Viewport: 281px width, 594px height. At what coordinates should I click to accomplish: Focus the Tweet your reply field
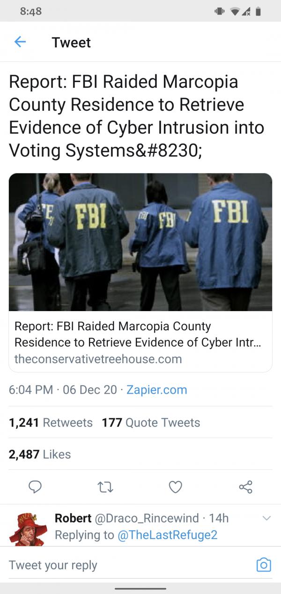click(129, 565)
